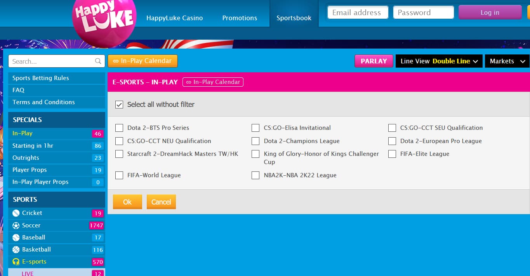
Task: Open In-Play specials list
Action: (57, 133)
